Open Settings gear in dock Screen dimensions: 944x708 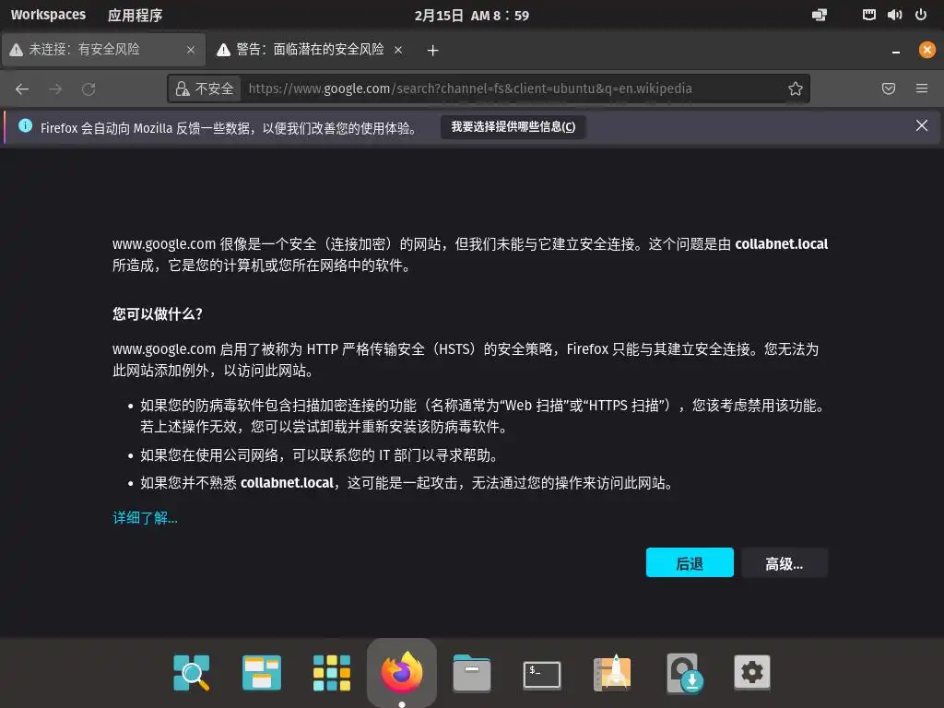(x=752, y=672)
